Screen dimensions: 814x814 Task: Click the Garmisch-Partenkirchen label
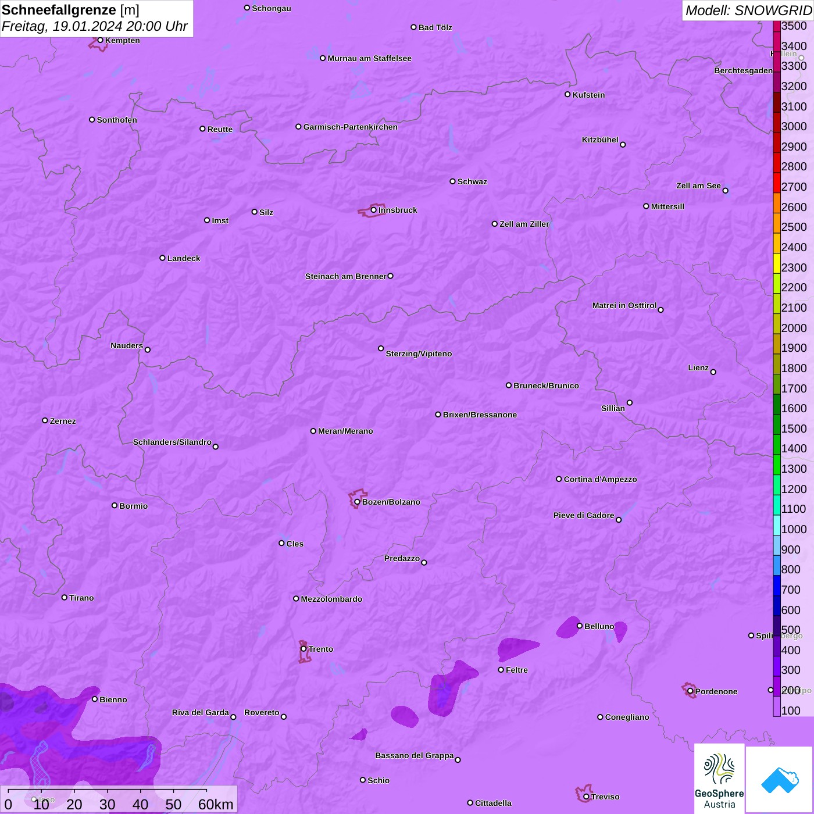351,127
